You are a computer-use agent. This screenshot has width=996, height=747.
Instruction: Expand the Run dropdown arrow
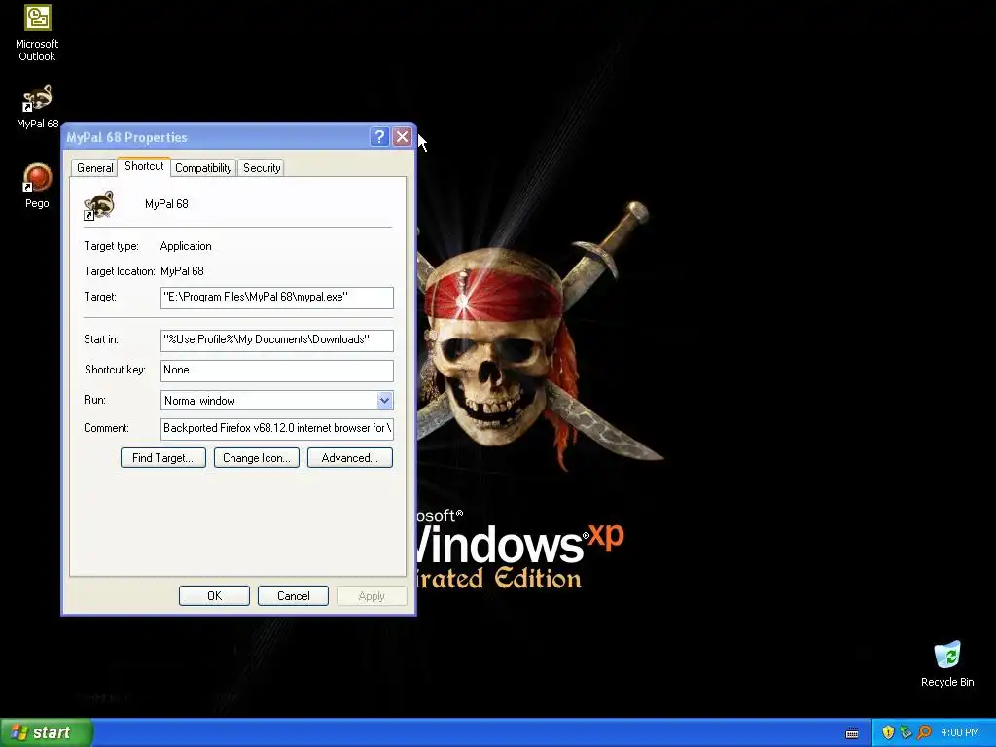pos(384,400)
